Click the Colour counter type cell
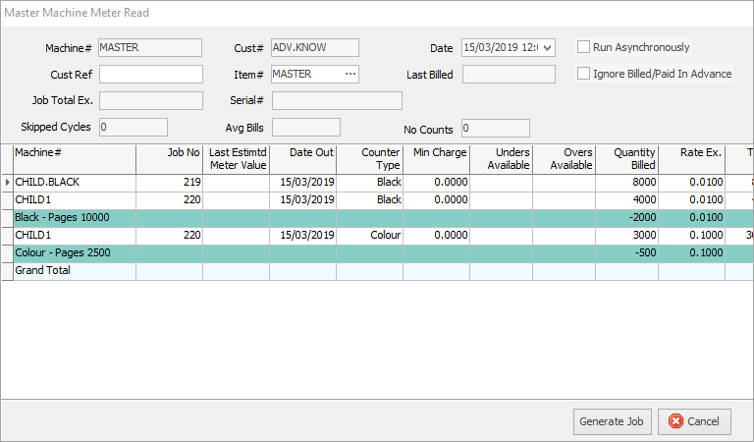The image size is (754, 442). click(x=370, y=235)
